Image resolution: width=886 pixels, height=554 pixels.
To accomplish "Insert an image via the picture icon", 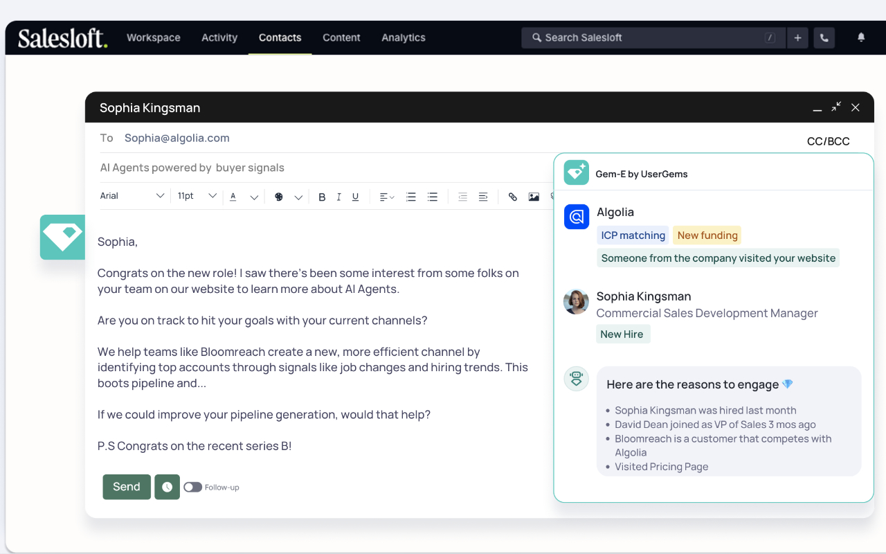I will click(x=533, y=197).
